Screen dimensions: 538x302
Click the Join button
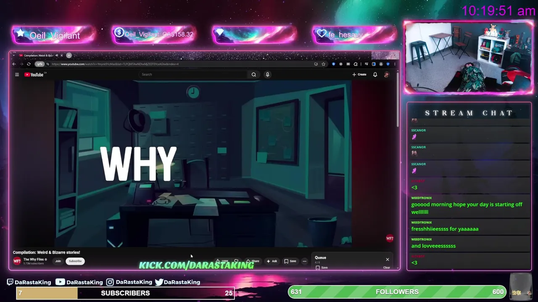pos(58,261)
